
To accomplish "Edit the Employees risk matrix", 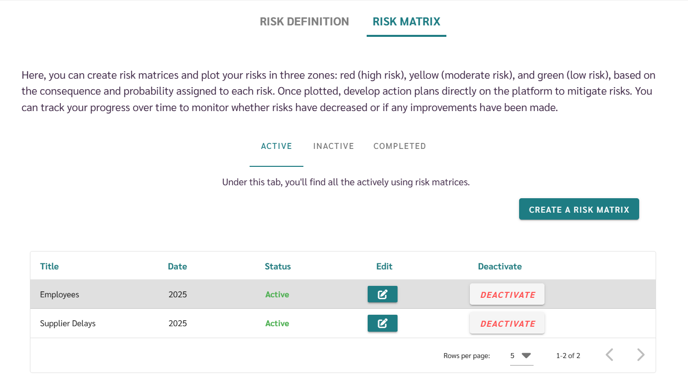I will (x=382, y=294).
